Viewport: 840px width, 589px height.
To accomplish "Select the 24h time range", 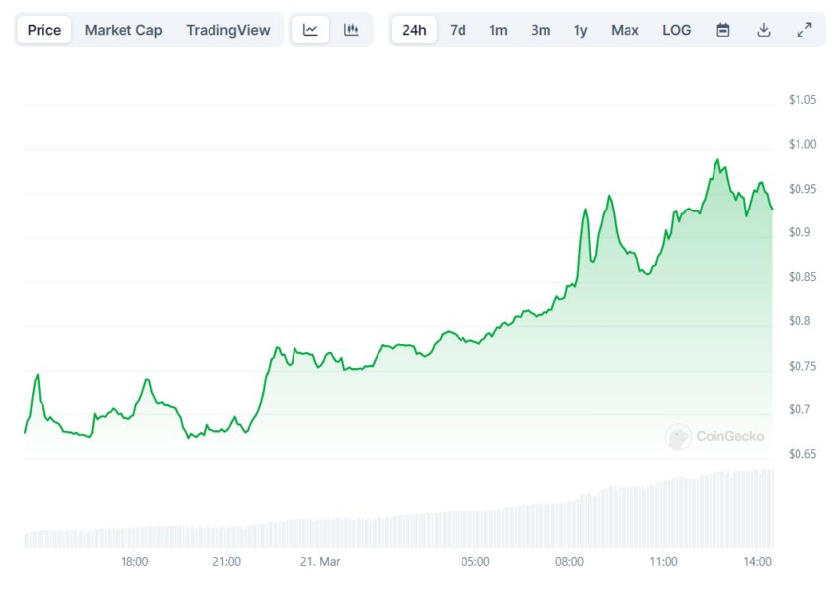I will click(414, 30).
